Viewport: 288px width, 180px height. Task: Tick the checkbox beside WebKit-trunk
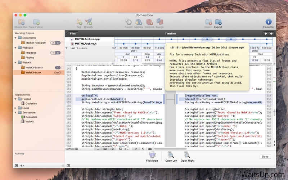click(62, 73)
